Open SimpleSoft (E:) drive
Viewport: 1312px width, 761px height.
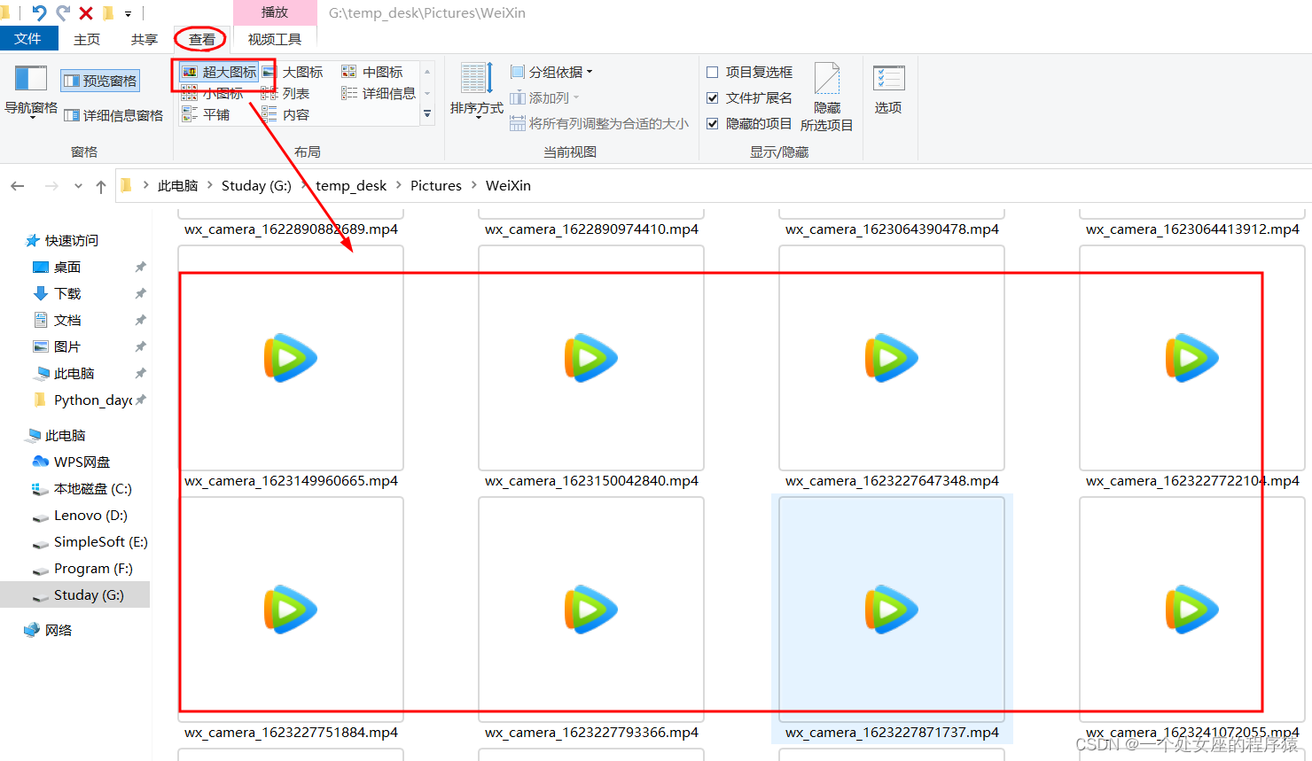pos(90,541)
